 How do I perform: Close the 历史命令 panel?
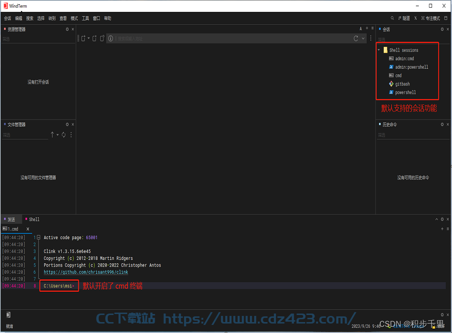tap(448, 124)
